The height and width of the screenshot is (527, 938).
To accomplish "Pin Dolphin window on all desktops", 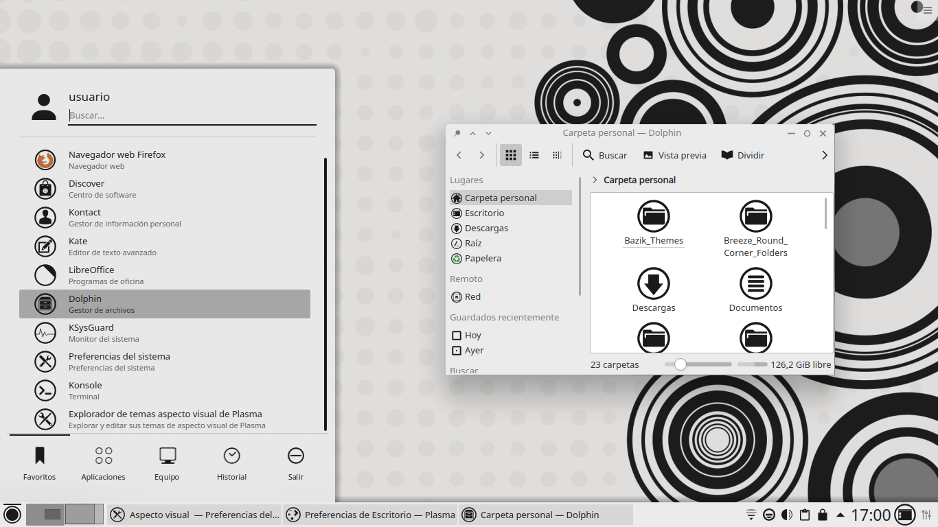I will point(457,133).
